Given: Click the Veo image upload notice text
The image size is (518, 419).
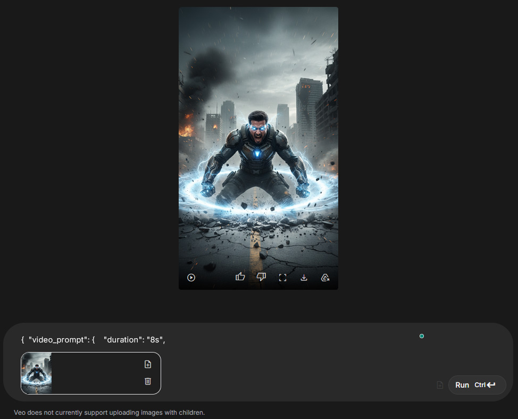Looking at the screenshot, I should pyautogui.click(x=109, y=413).
